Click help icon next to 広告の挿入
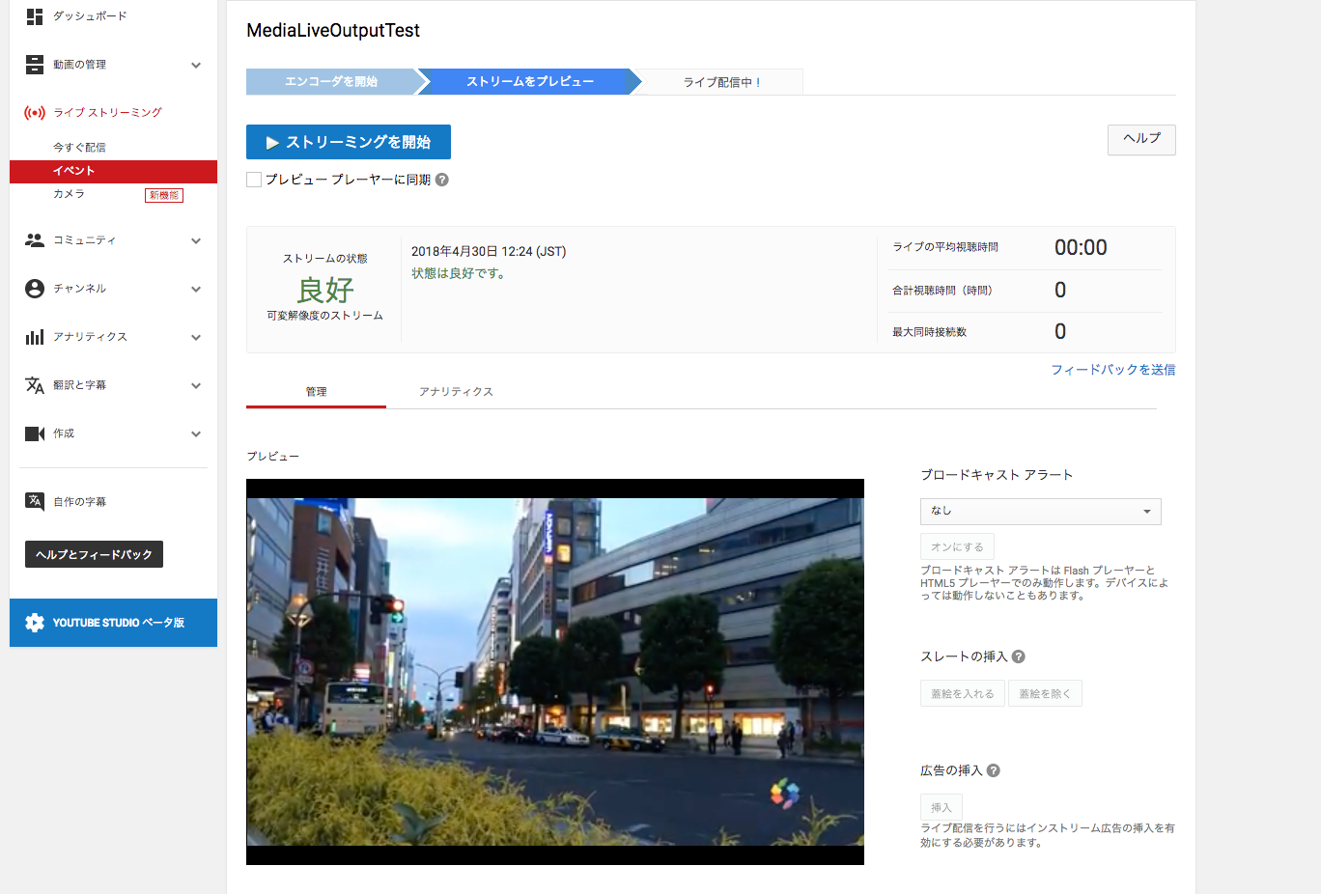The width and height of the screenshot is (1321, 894). pos(994,770)
